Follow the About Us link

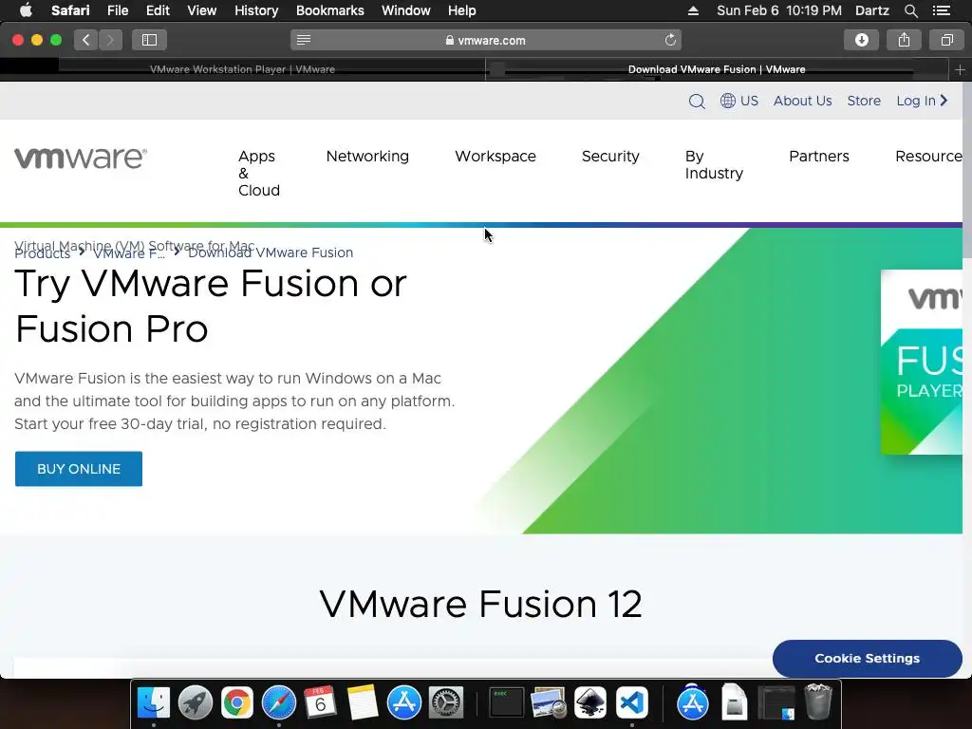(x=802, y=101)
